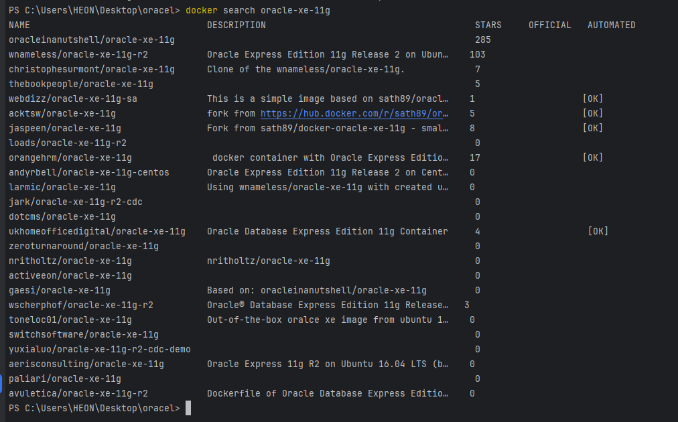
Task: Click [OK] in the orangehrm row
Action: (x=593, y=157)
